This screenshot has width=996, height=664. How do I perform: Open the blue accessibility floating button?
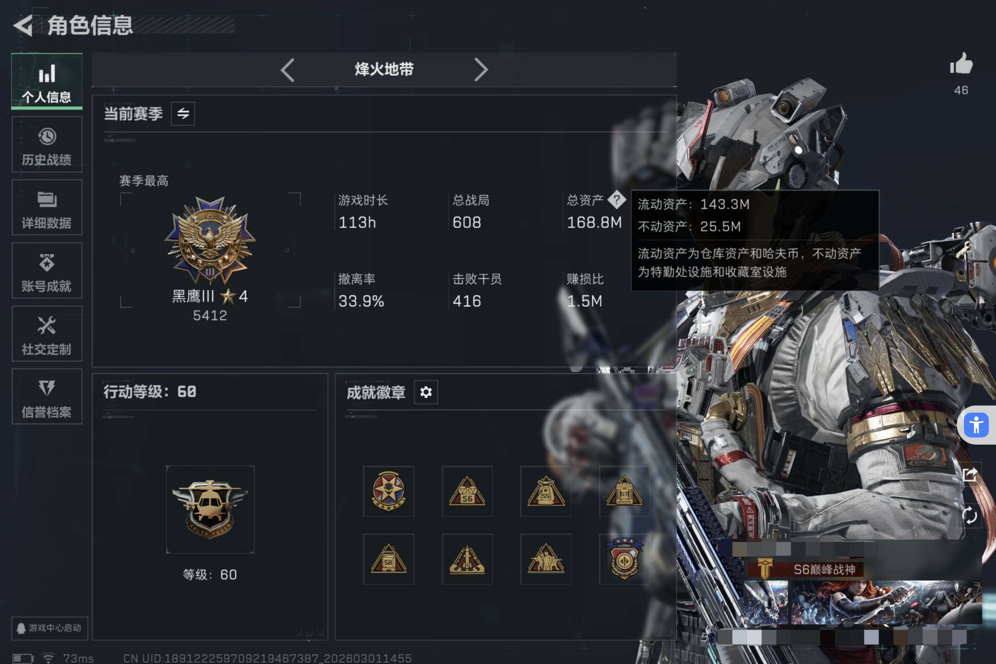click(976, 425)
